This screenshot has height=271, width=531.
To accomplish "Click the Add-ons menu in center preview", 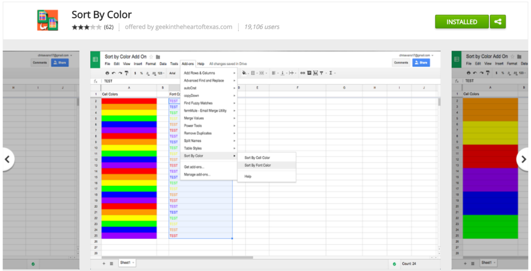I will point(188,64).
